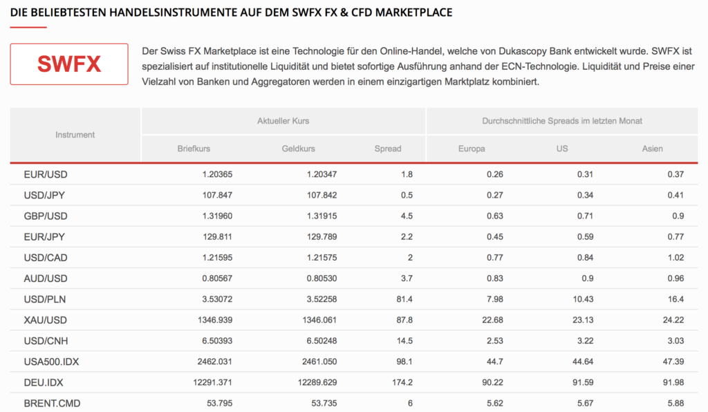This screenshot has height=412, width=708.
Task: Click the Instrument column header
Action: [x=75, y=135]
